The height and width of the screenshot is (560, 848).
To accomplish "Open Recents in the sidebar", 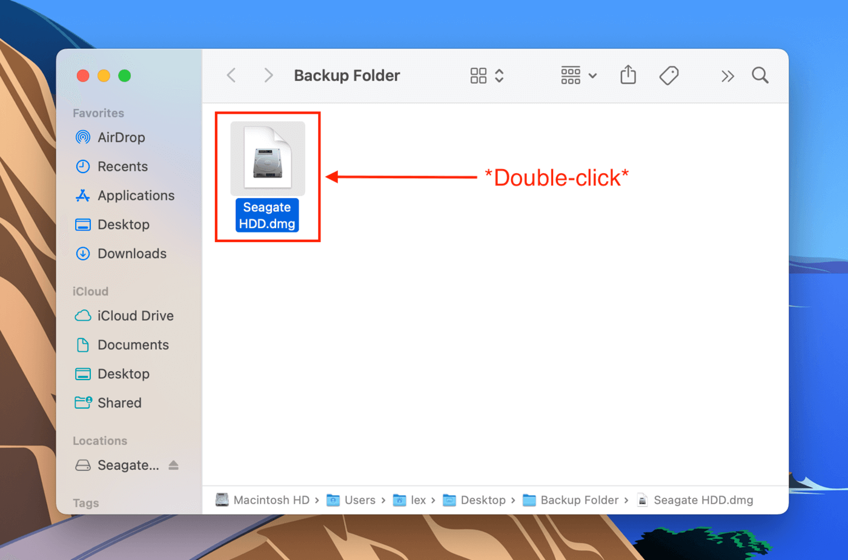I will (122, 166).
